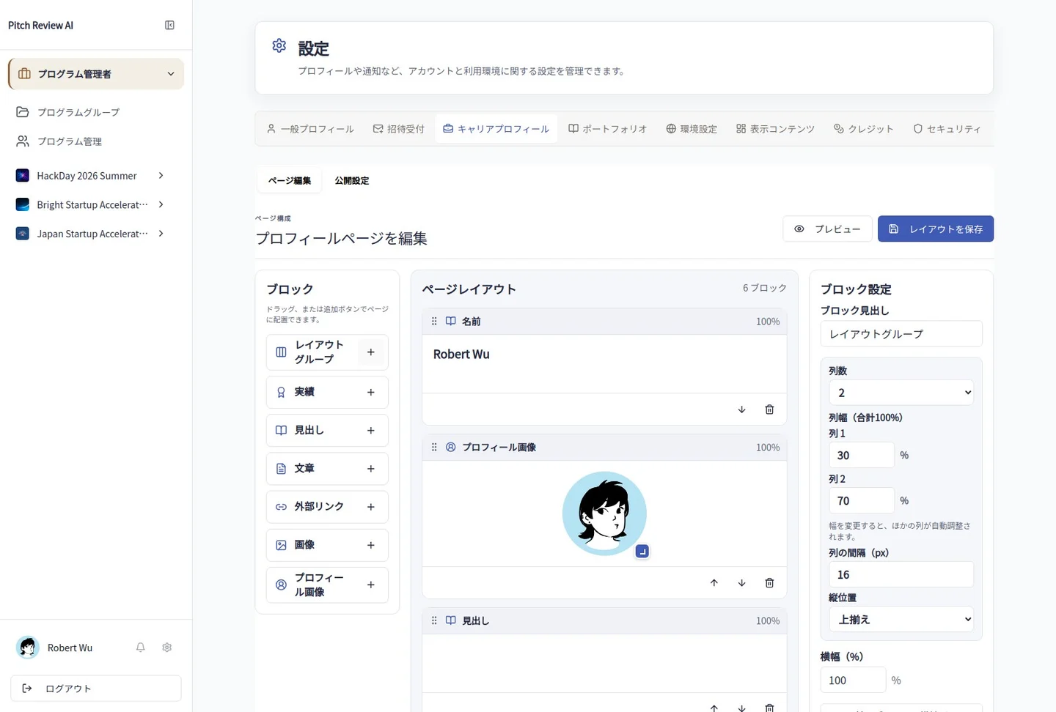
Task: Move プロフィール画像 block down
Action: click(x=741, y=583)
